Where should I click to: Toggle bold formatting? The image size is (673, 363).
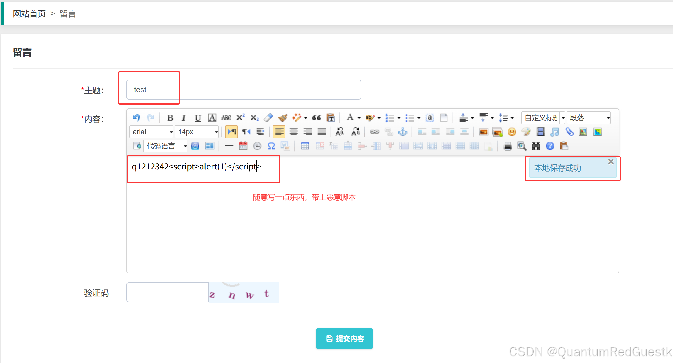(170, 118)
